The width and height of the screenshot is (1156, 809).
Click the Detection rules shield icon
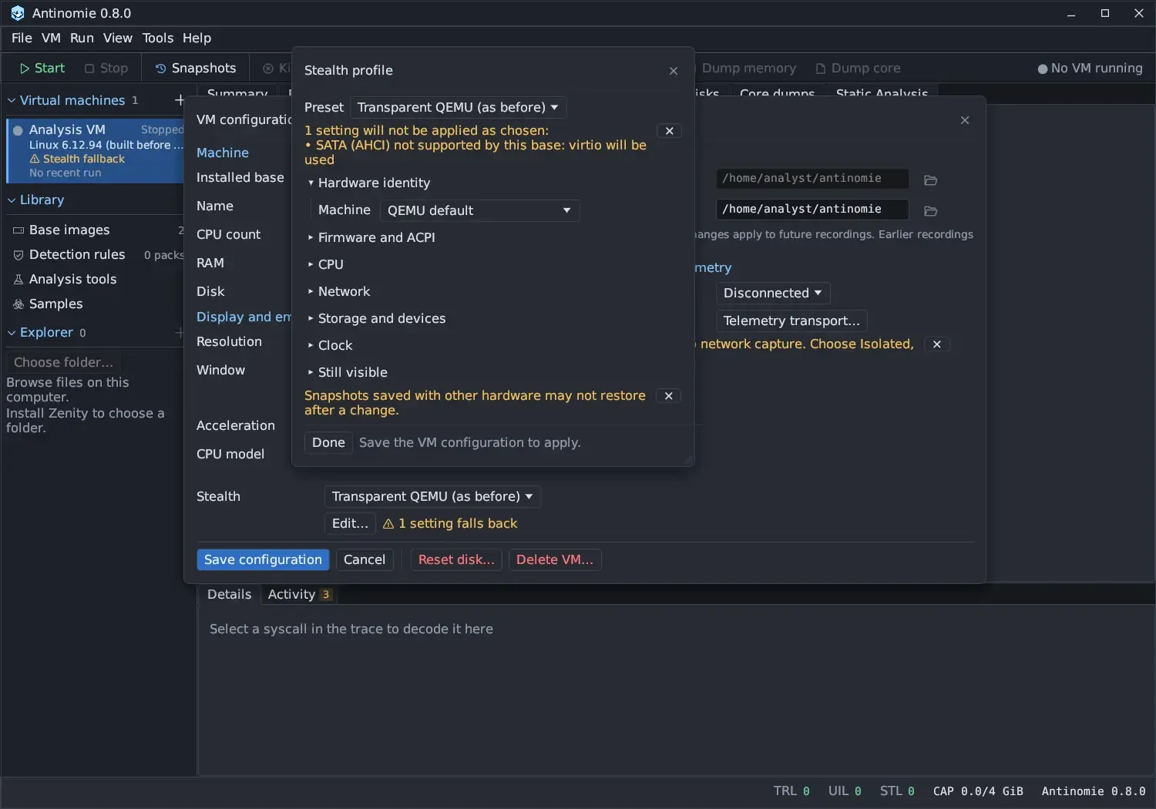click(18, 255)
